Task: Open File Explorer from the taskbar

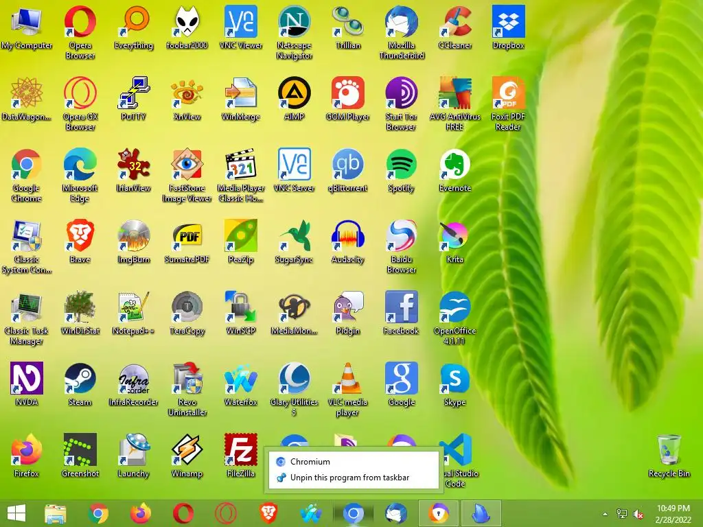Action: (56, 513)
